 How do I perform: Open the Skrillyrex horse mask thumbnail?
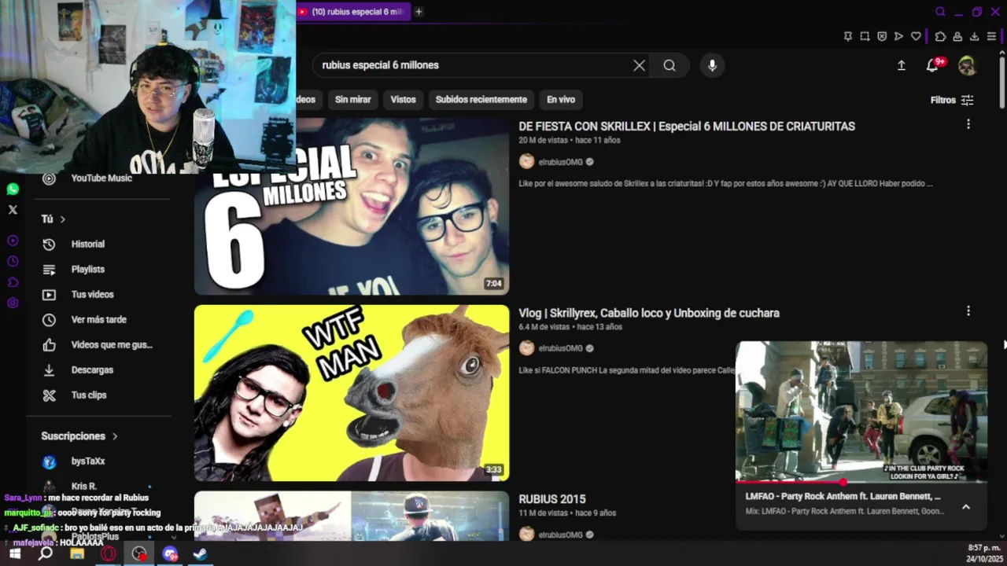click(352, 393)
